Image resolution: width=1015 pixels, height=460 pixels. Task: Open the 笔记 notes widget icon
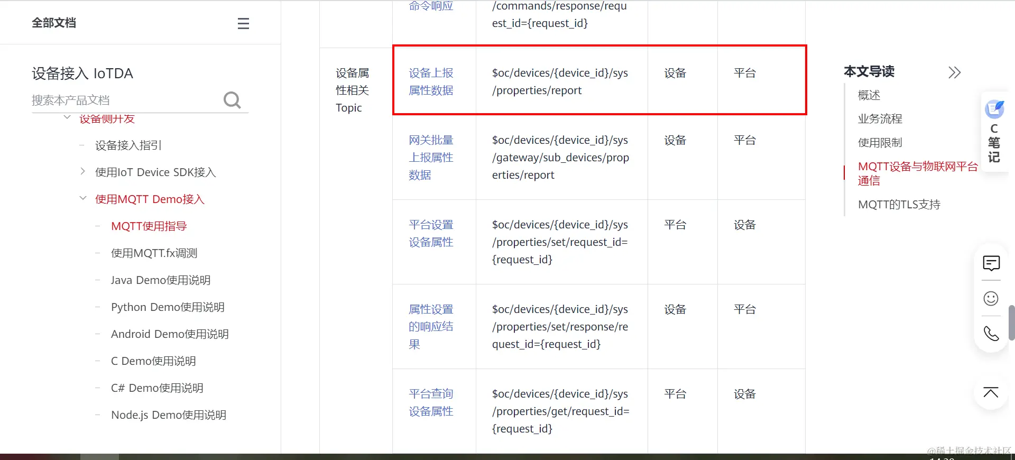click(994, 109)
